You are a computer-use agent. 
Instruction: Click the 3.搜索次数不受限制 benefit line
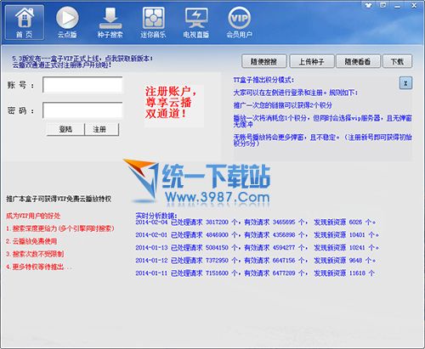pos(35,254)
